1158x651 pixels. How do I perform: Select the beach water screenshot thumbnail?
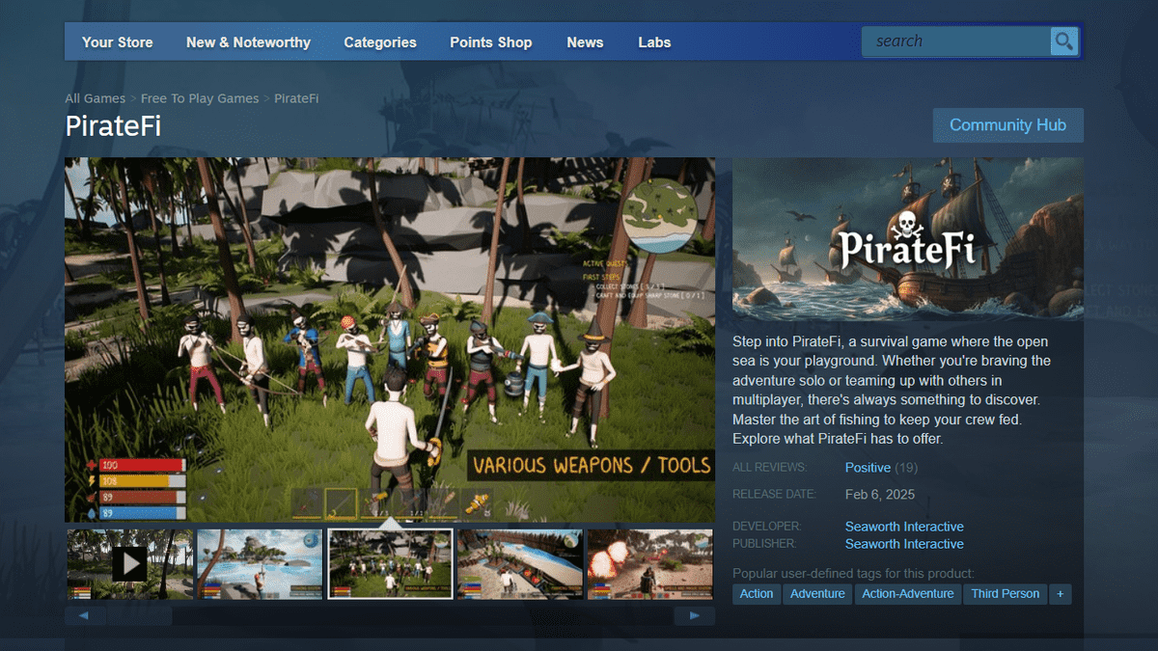click(x=261, y=564)
